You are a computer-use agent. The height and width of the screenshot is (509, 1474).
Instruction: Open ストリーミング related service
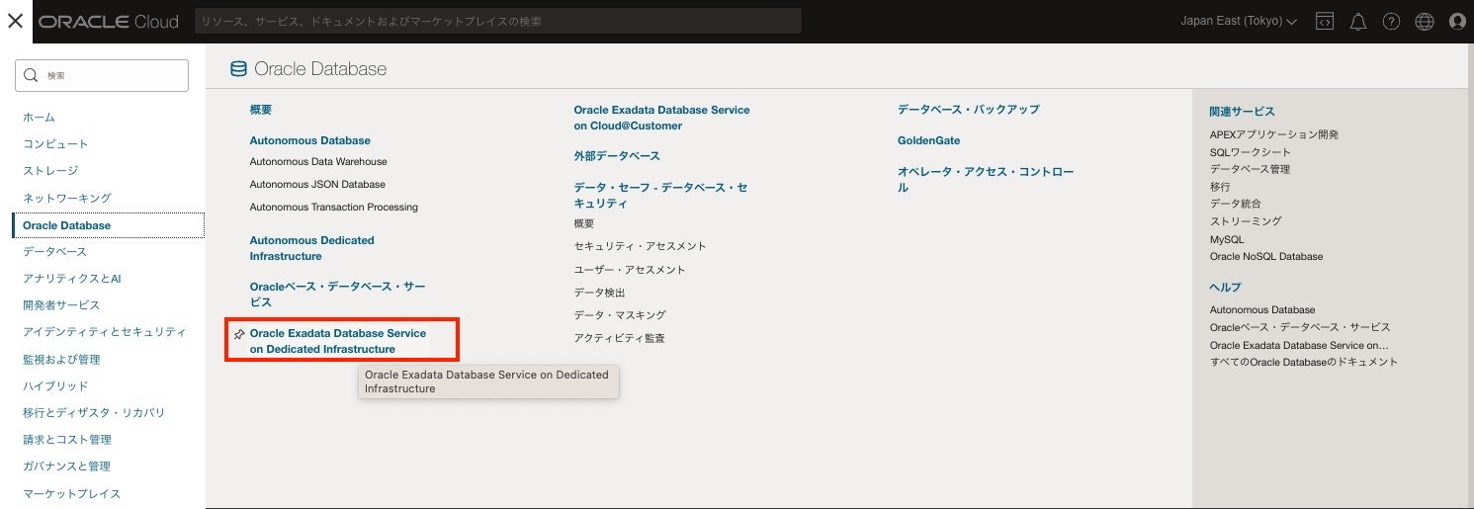tap(1246, 221)
